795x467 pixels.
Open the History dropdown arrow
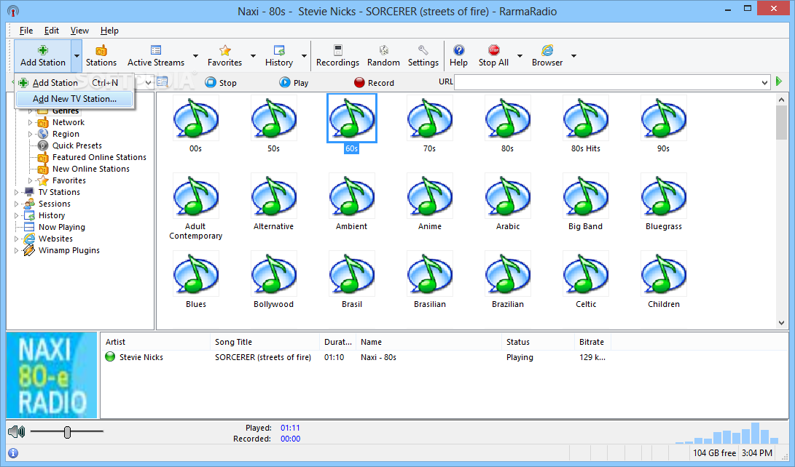(304, 56)
